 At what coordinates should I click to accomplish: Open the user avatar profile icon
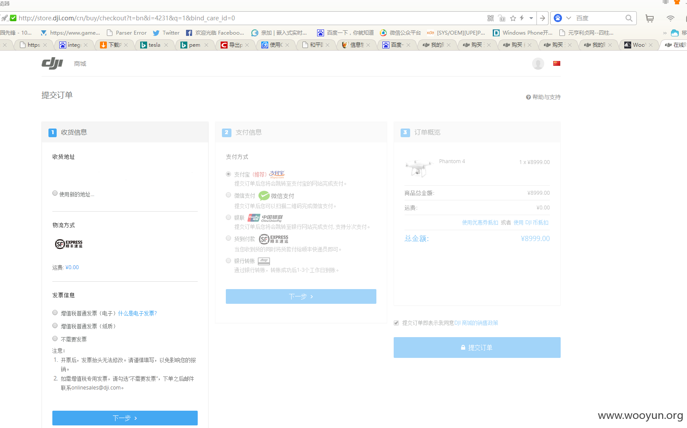point(538,64)
